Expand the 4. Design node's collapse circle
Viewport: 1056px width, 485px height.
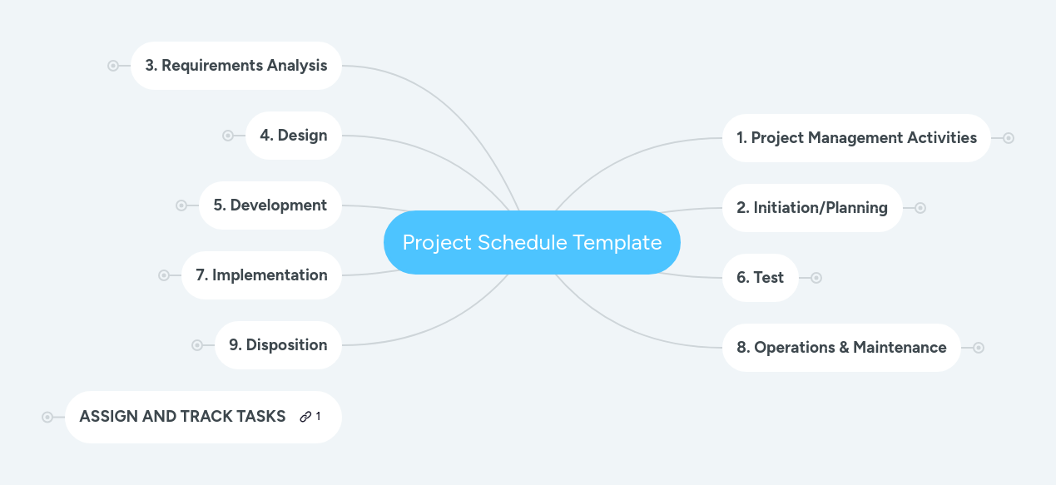pos(228,136)
